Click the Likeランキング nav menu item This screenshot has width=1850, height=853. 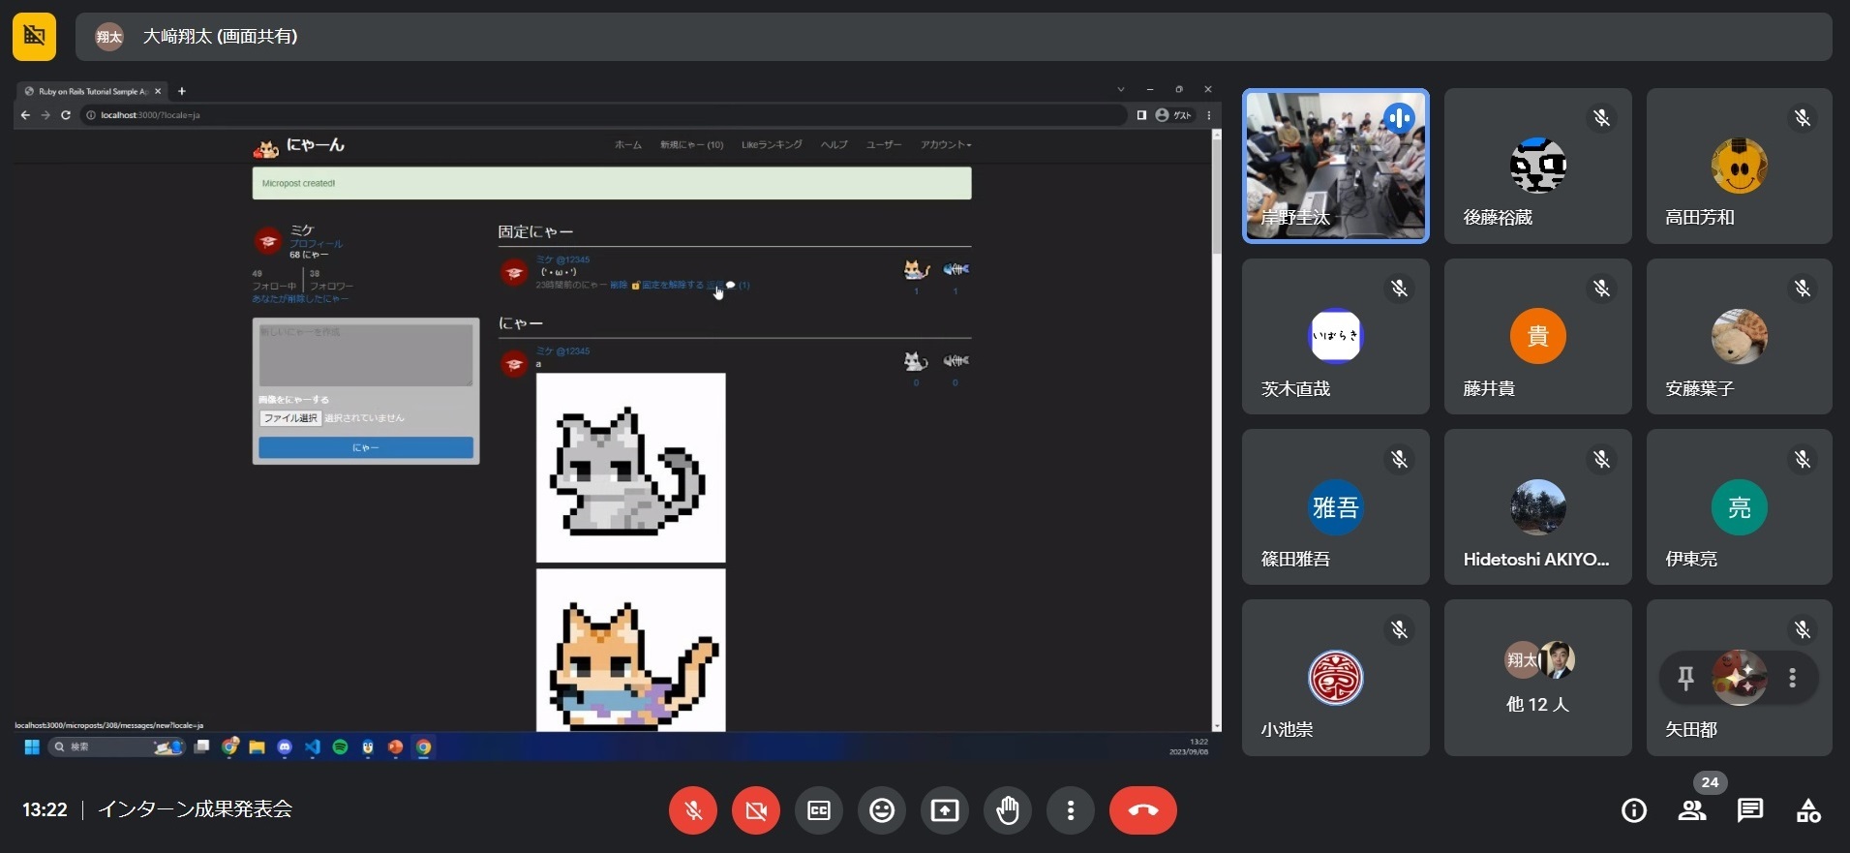[x=772, y=145]
